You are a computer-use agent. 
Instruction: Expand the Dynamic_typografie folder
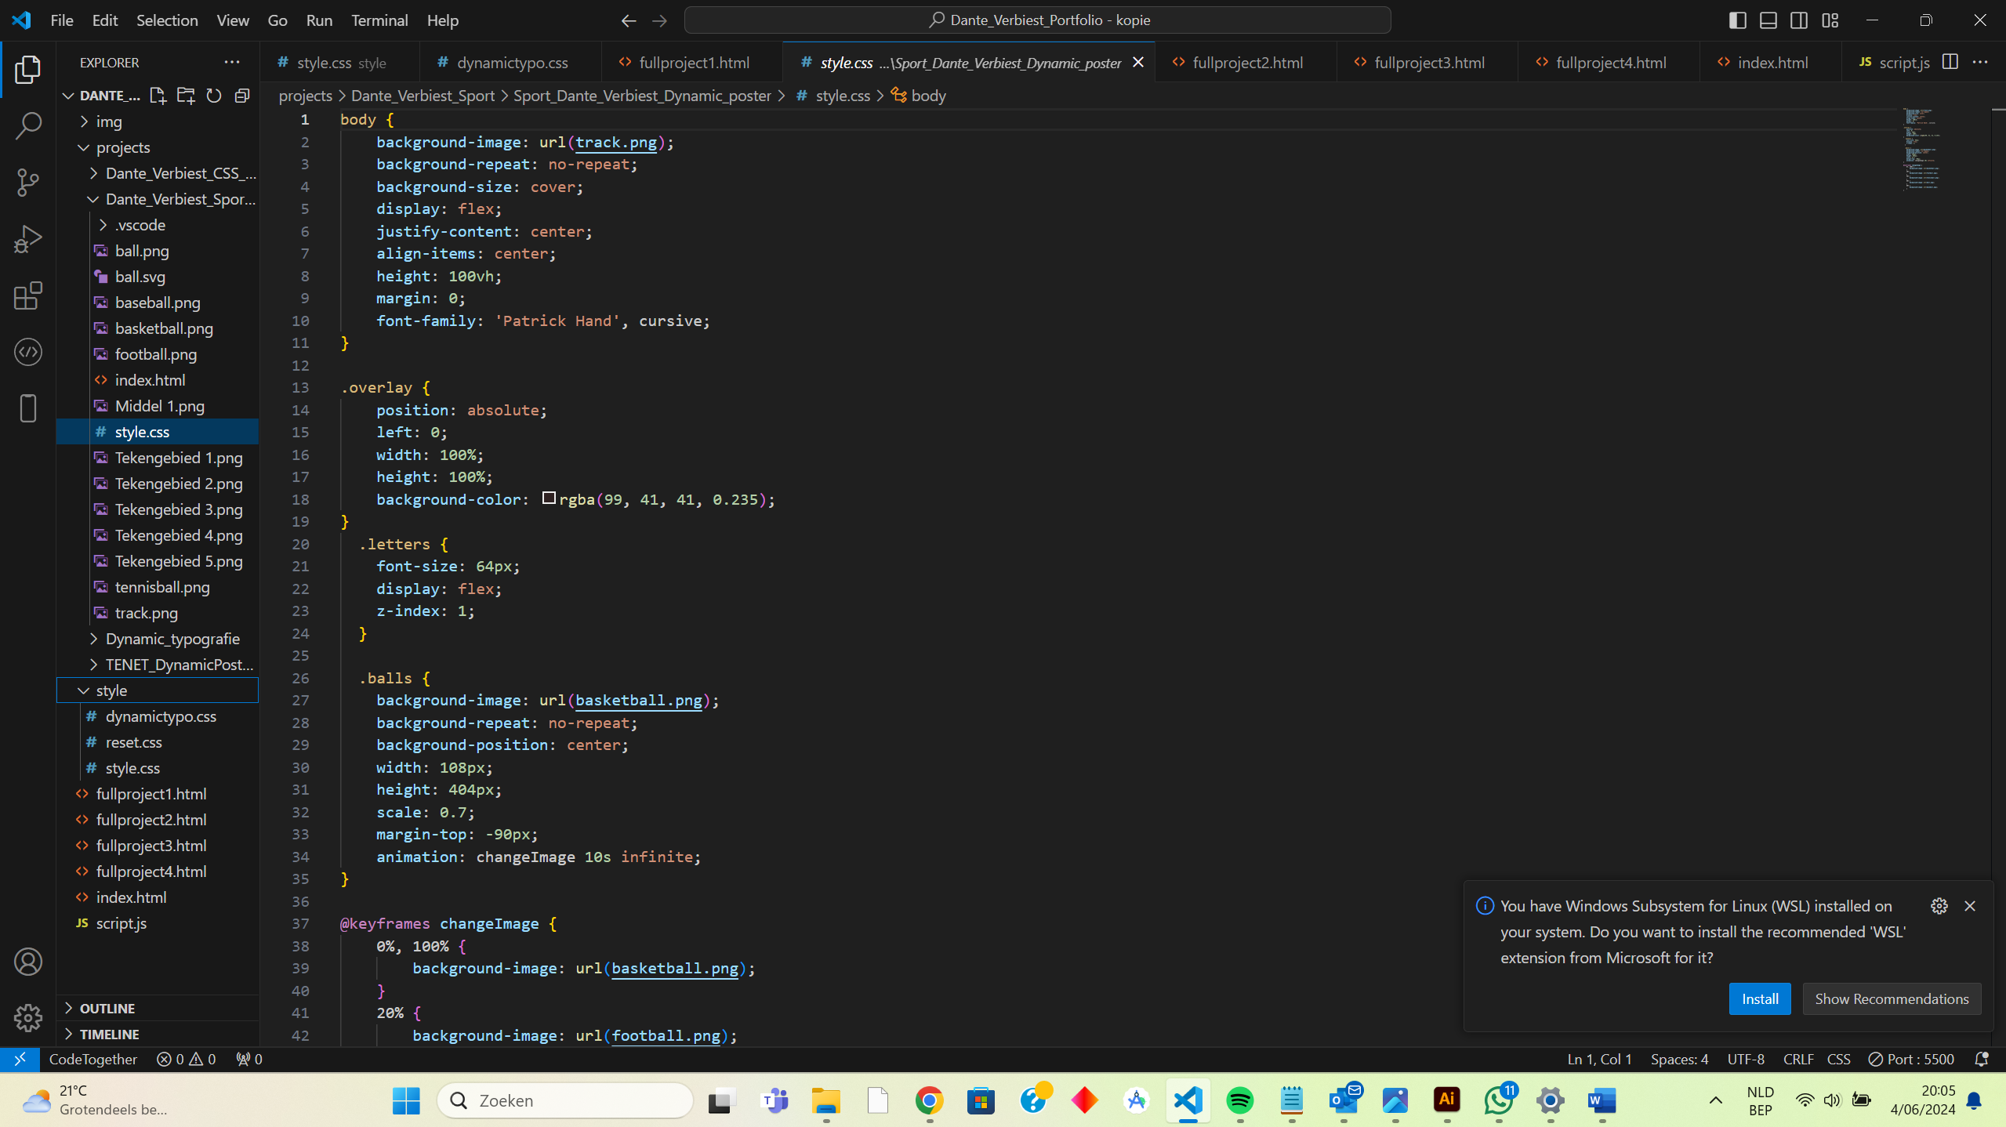[x=158, y=639]
